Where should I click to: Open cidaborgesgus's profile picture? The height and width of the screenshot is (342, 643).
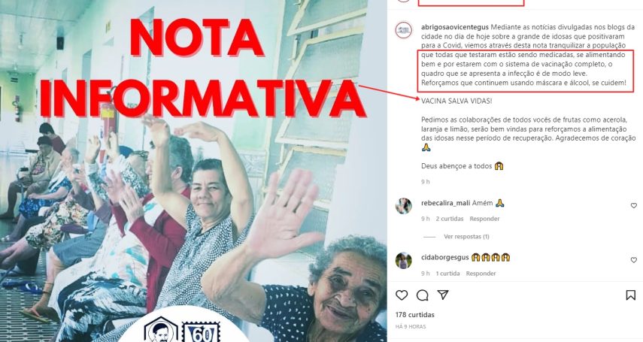404,260
